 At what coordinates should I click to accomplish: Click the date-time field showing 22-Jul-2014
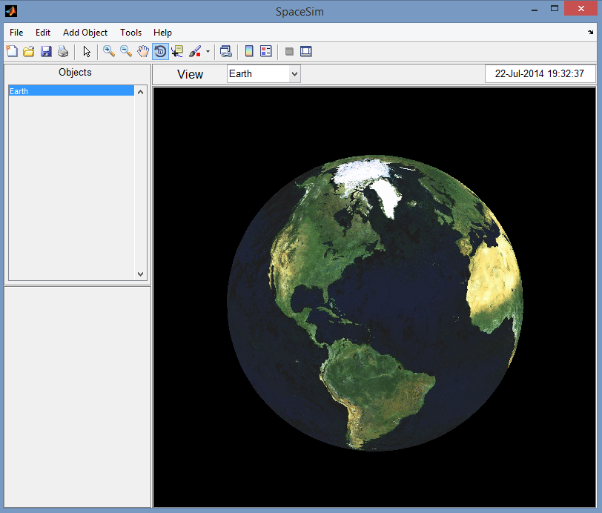[x=540, y=73]
